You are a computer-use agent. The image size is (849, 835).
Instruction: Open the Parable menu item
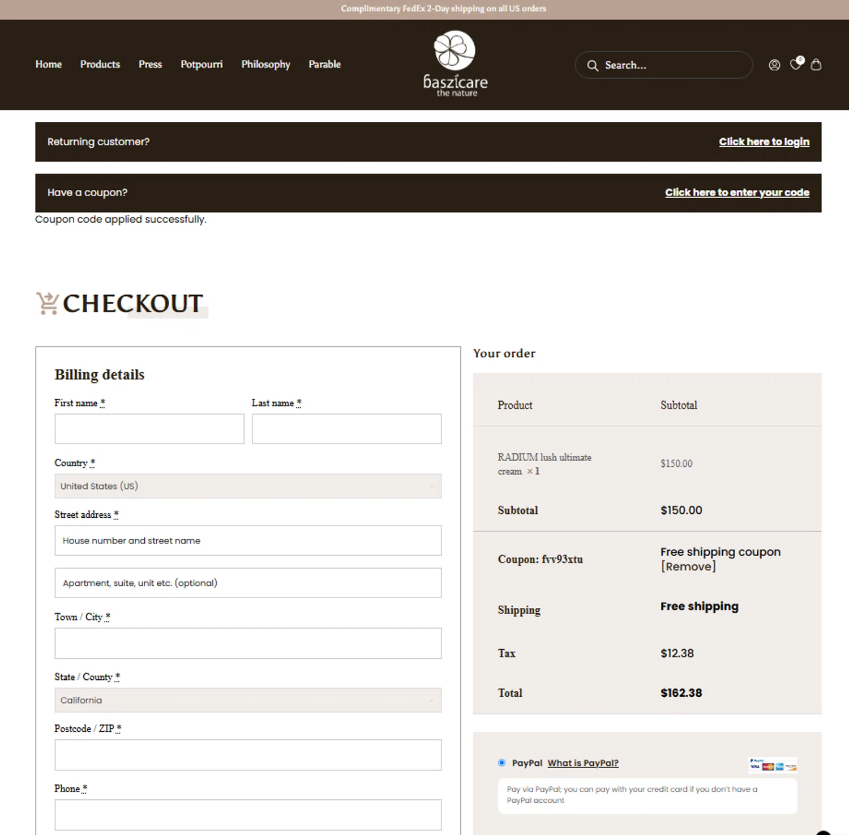click(325, 65)
